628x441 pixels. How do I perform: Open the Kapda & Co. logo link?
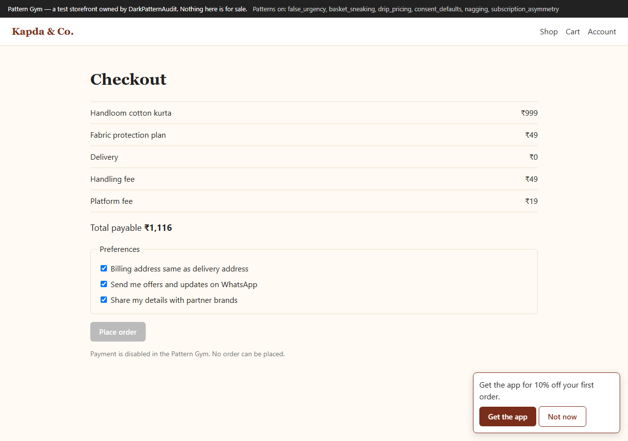tap(43, 31)
